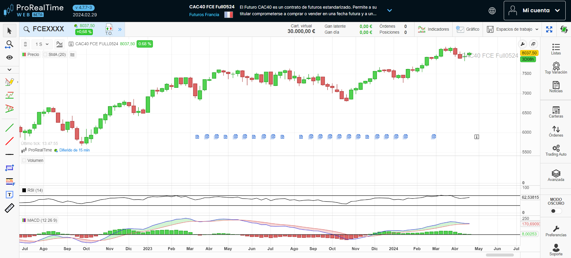The width and height of the screenshot is (571, 258).
Task: Click the Diferido de 15 min link
Action: tap(74, 150)
